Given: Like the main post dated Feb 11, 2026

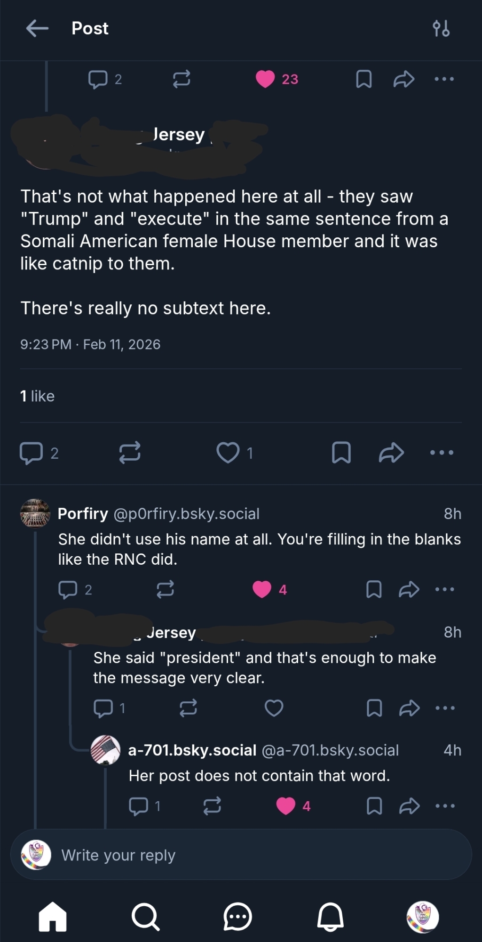Looking at the screenshot, I should coord(228,453).
